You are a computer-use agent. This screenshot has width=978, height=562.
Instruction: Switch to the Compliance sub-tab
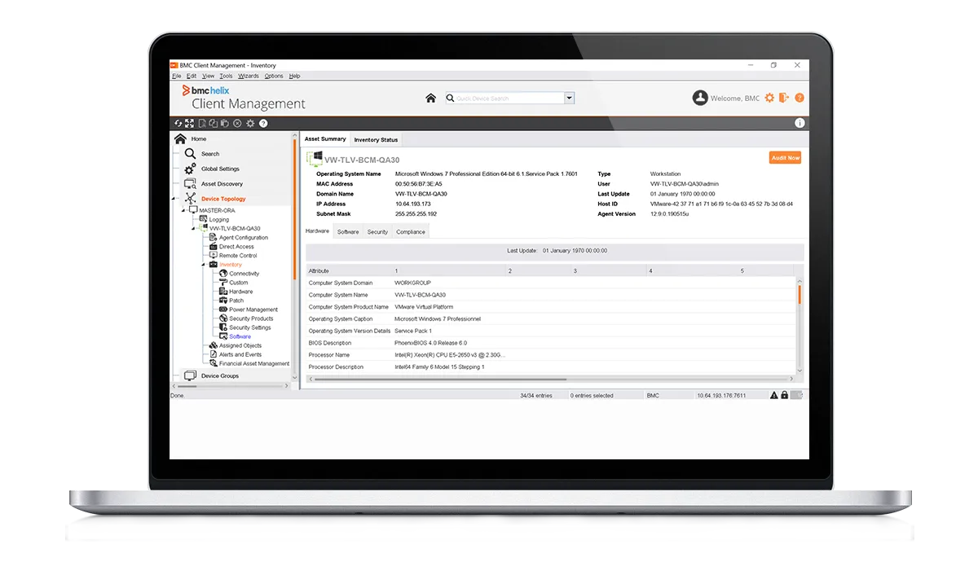[411, 232]
